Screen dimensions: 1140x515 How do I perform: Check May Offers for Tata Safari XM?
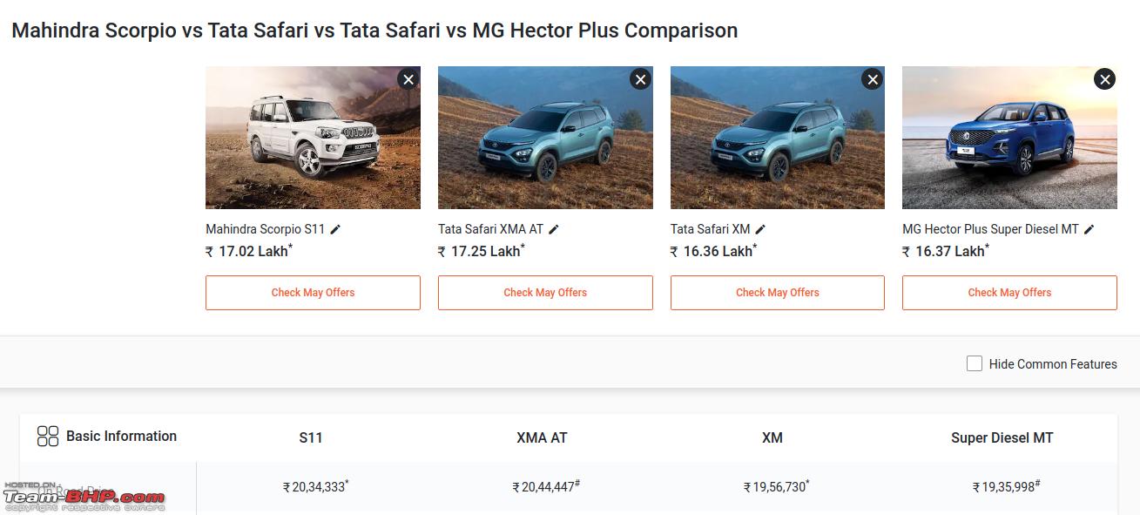pyautogui.click(x=778, y=293)
